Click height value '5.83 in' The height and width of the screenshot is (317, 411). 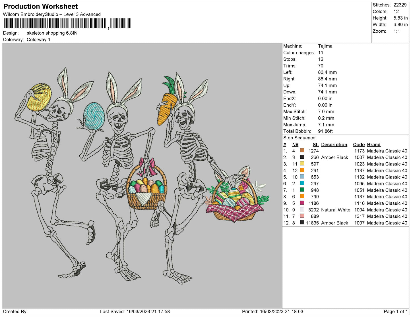pyautogui.click(x=400, y=18)
